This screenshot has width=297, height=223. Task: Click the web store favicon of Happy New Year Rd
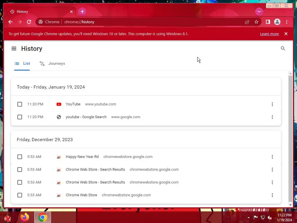(59, 157)
